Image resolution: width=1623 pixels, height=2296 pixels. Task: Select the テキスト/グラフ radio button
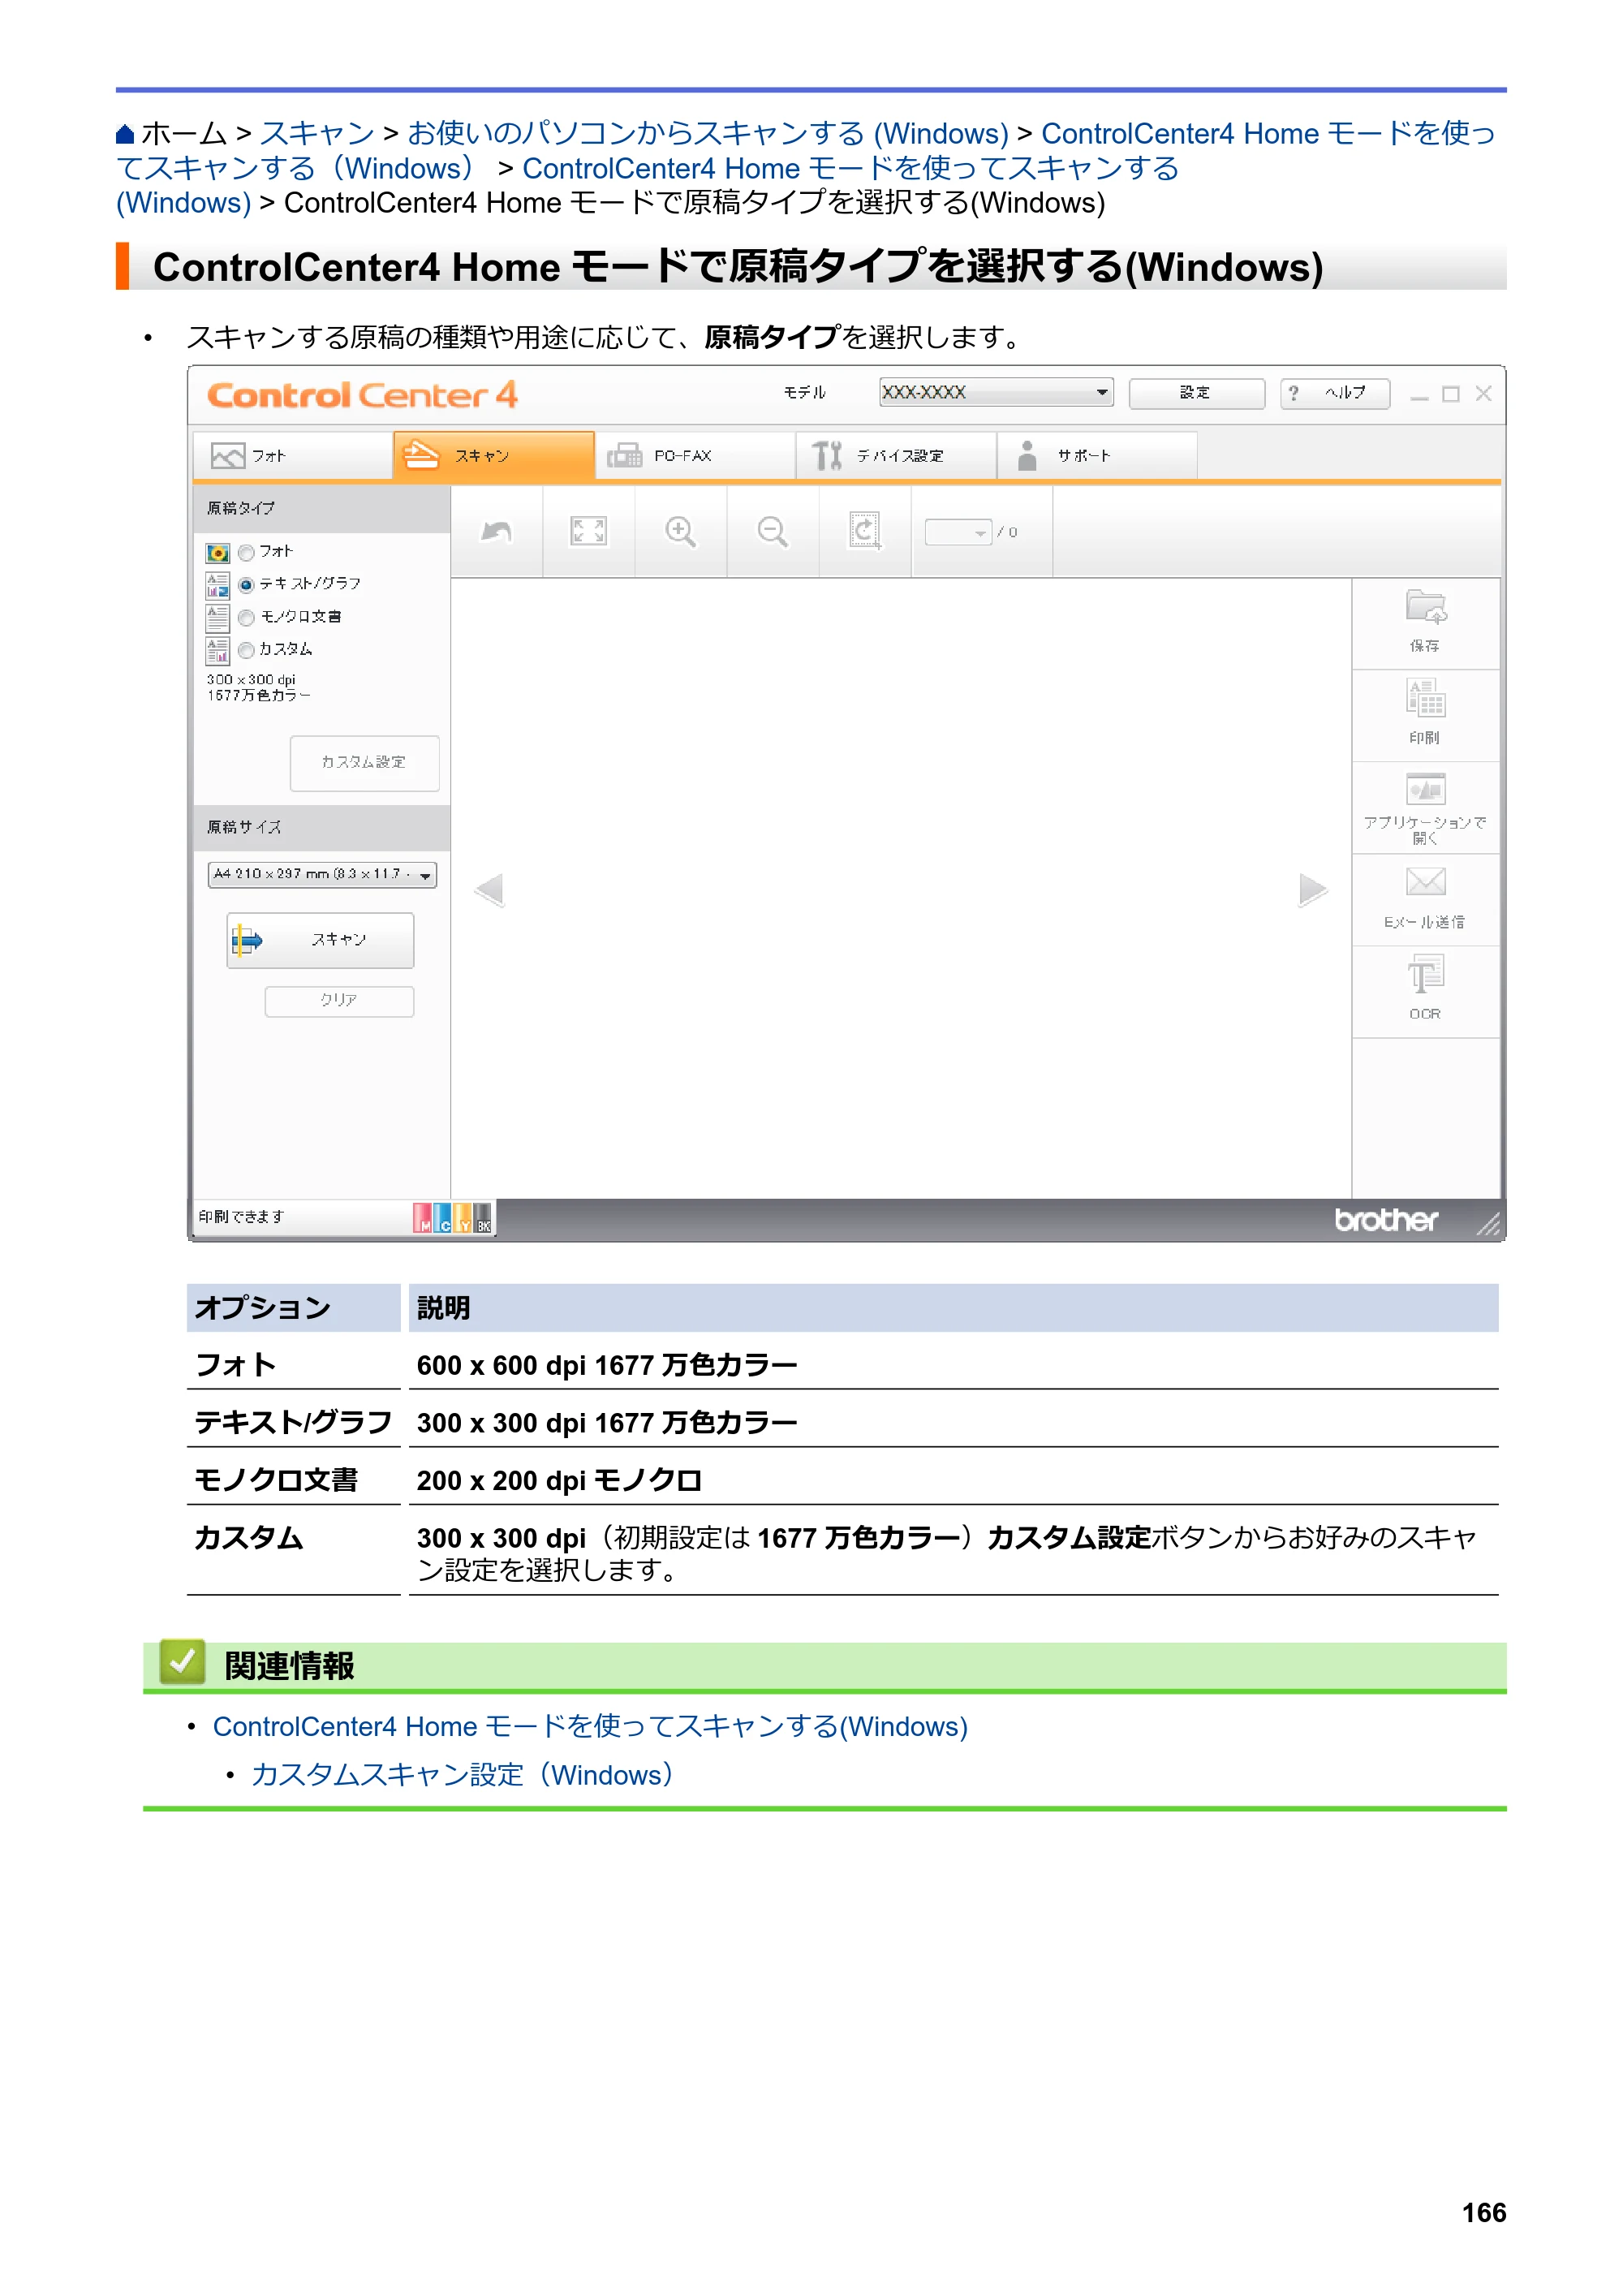coord(246,585)
